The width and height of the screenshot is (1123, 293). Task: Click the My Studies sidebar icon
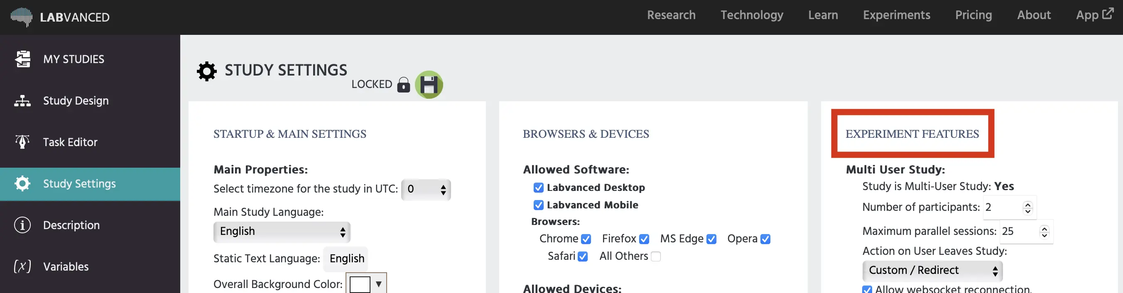[23, 59]
